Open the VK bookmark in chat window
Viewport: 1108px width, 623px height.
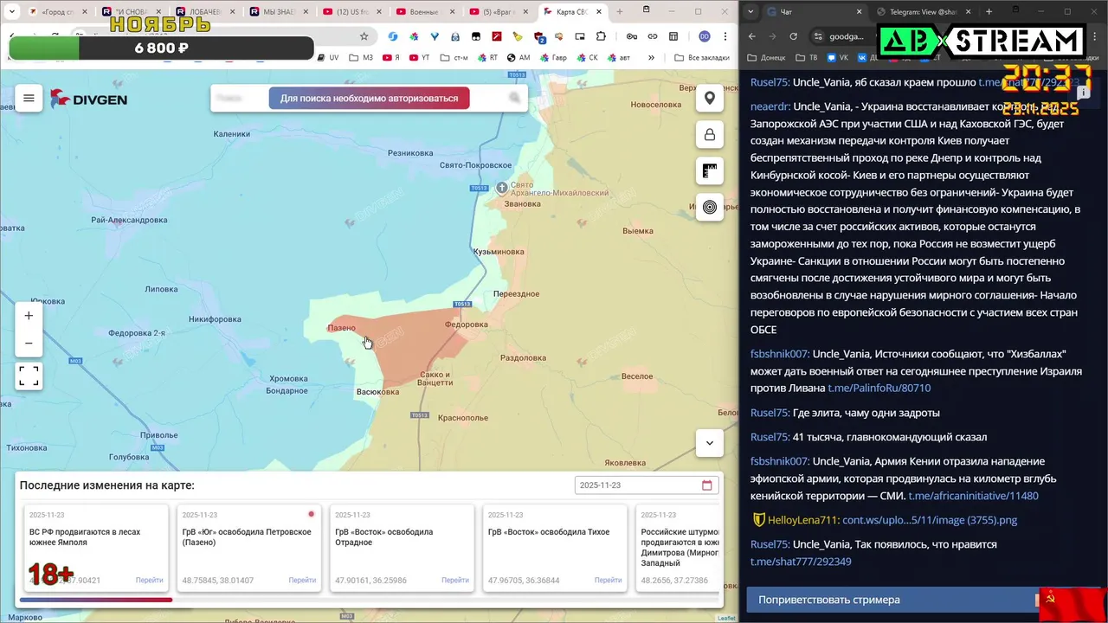click(x=838, y=57)
